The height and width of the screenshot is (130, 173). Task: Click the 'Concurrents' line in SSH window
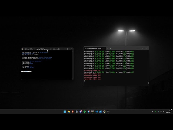[x=26, y=63]
